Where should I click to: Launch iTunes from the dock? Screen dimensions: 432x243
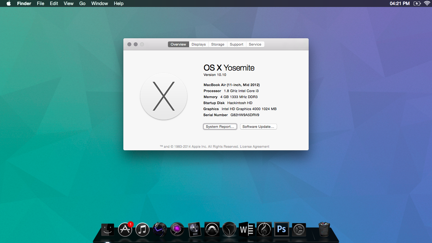pos(142,230)
